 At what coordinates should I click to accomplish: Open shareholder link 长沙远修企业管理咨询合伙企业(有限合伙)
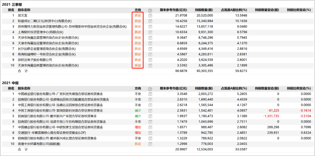click(47, 49)
